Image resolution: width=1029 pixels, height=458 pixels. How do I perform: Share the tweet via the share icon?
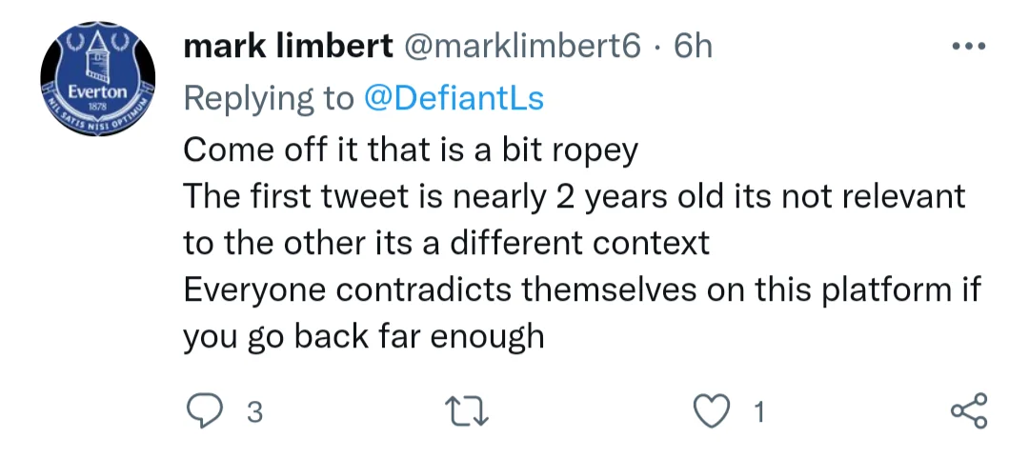(x=970, y=412)
